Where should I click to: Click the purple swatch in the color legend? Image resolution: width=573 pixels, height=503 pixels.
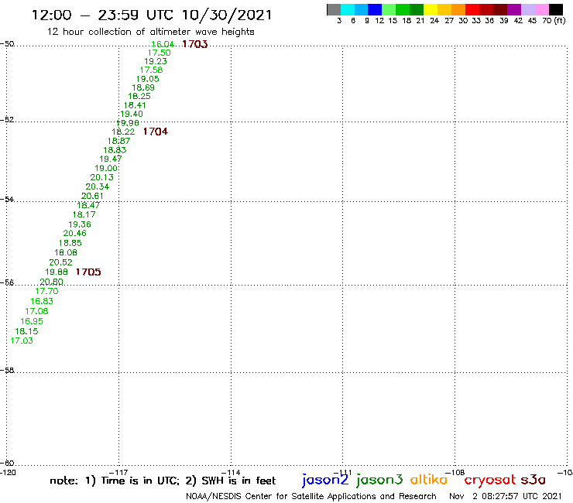(514, 9)
